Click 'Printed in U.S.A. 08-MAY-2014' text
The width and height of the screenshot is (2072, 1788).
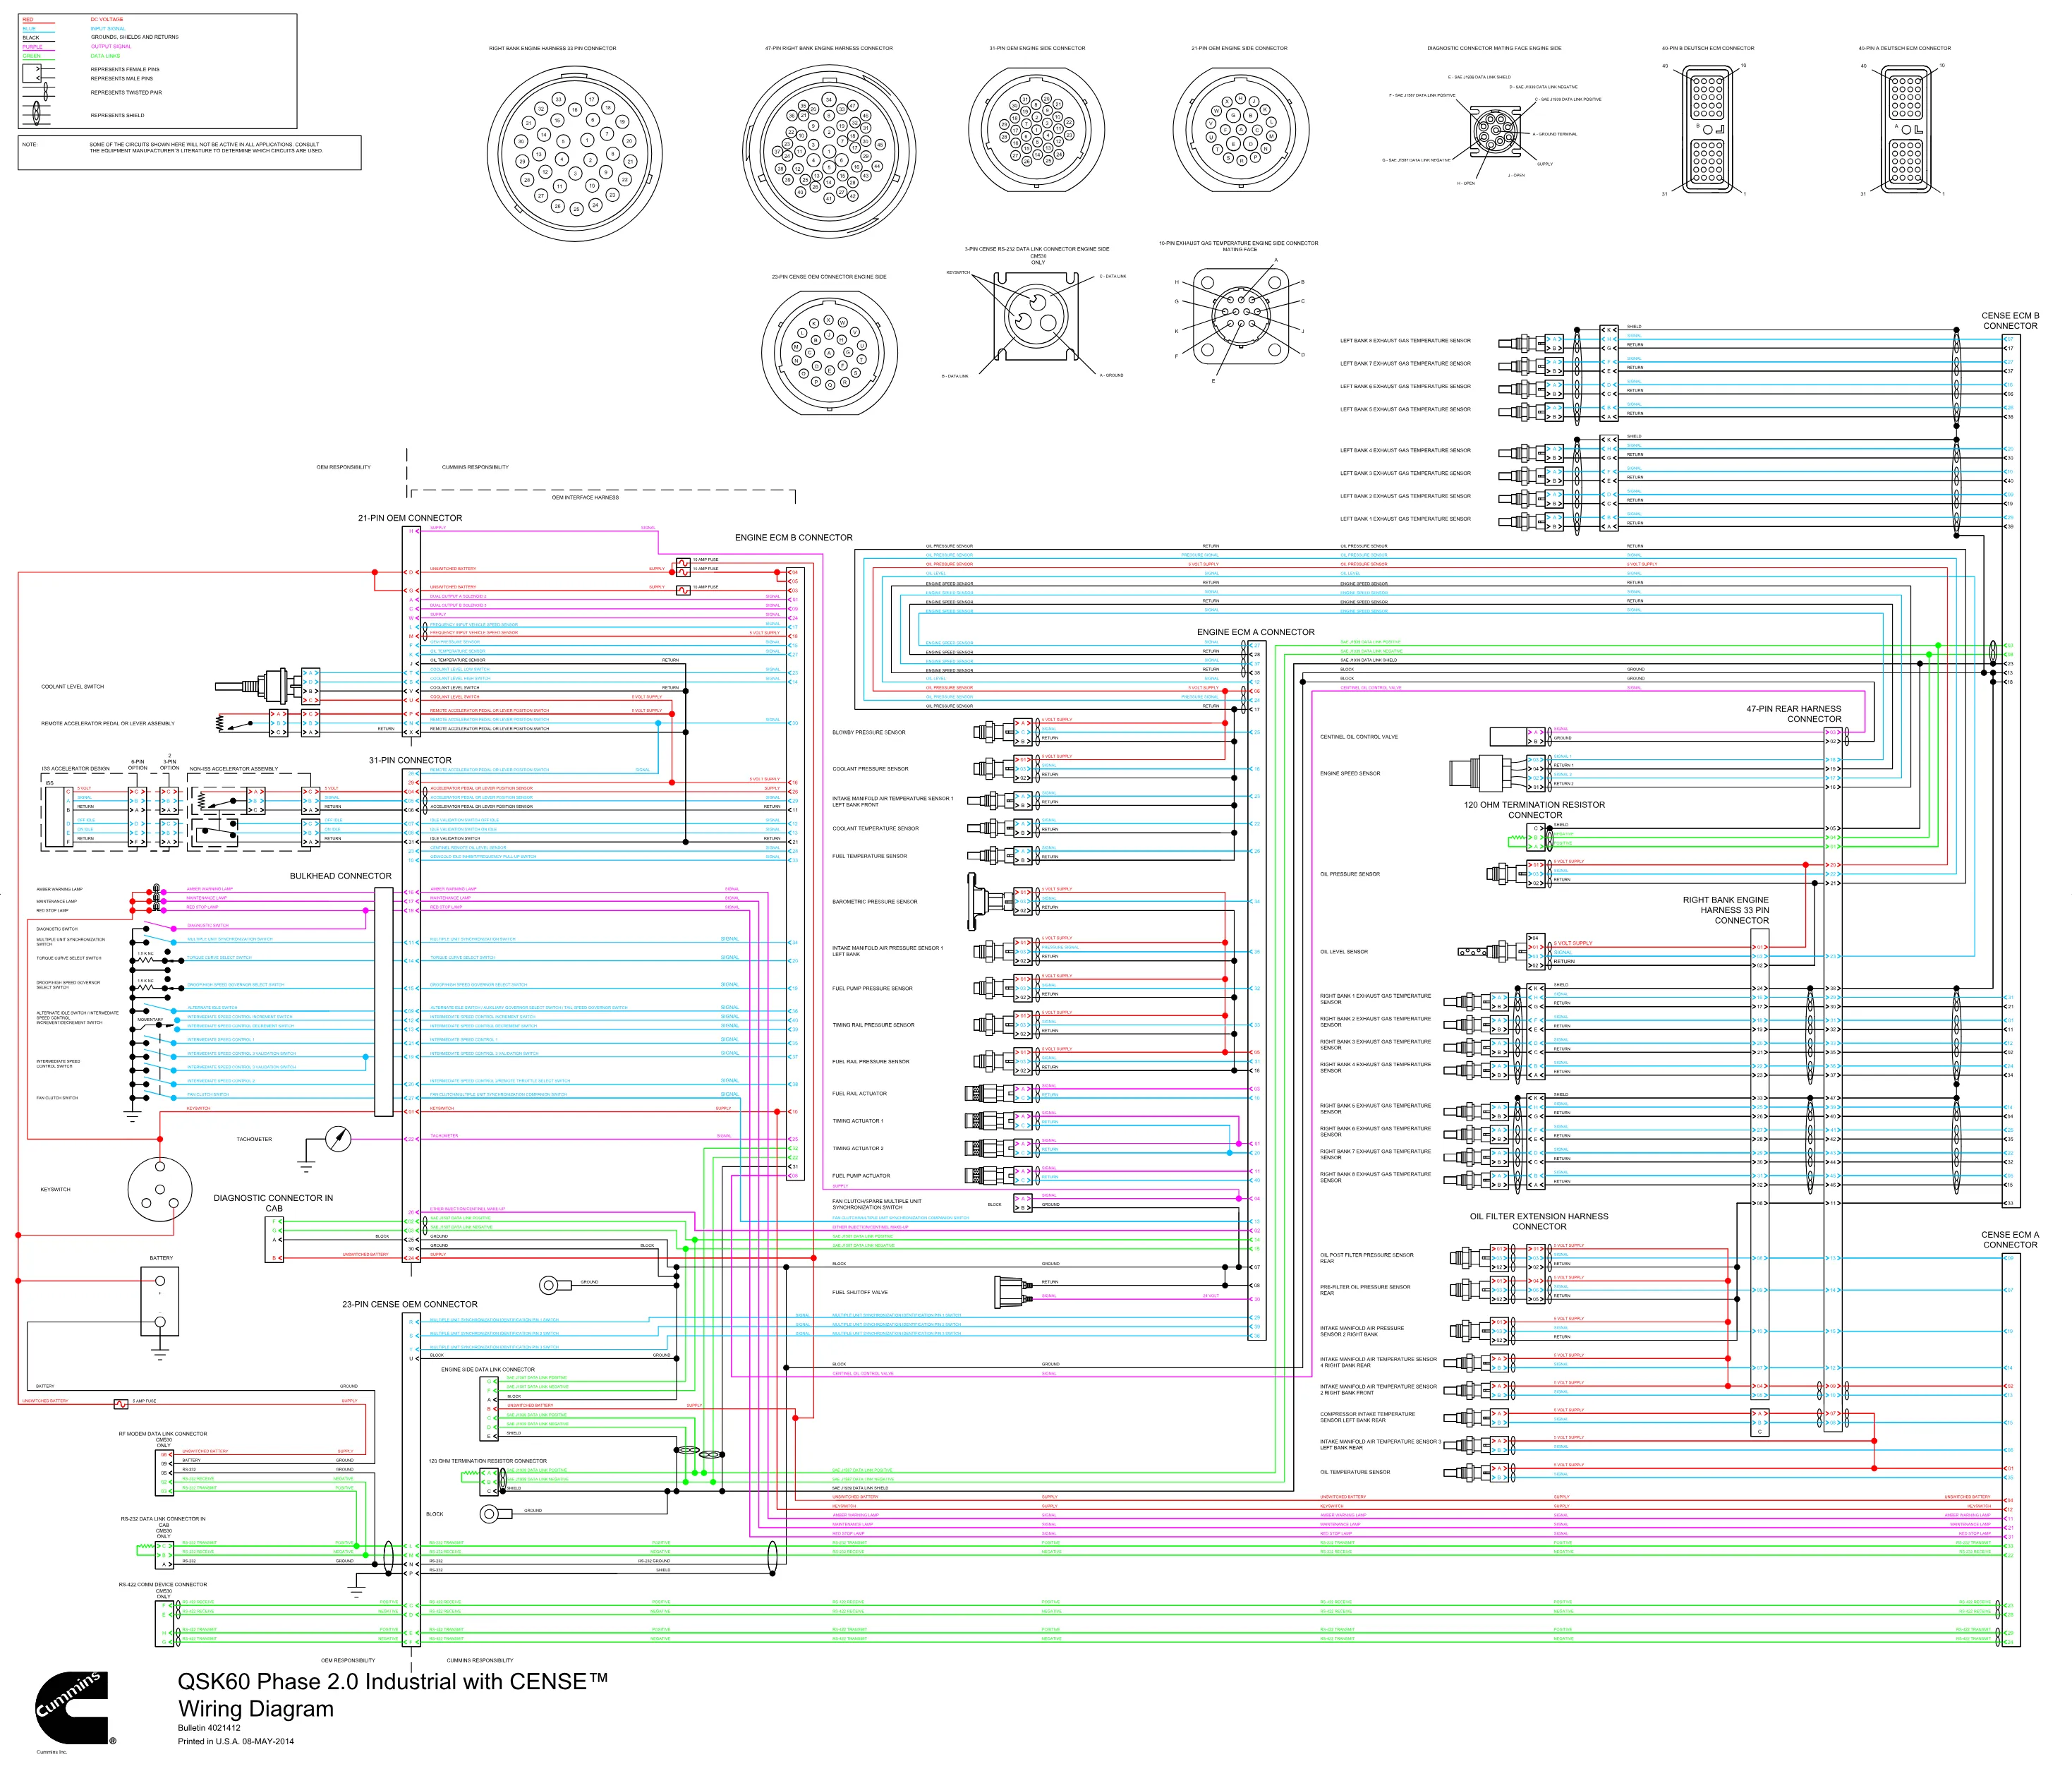[236, 1741]
